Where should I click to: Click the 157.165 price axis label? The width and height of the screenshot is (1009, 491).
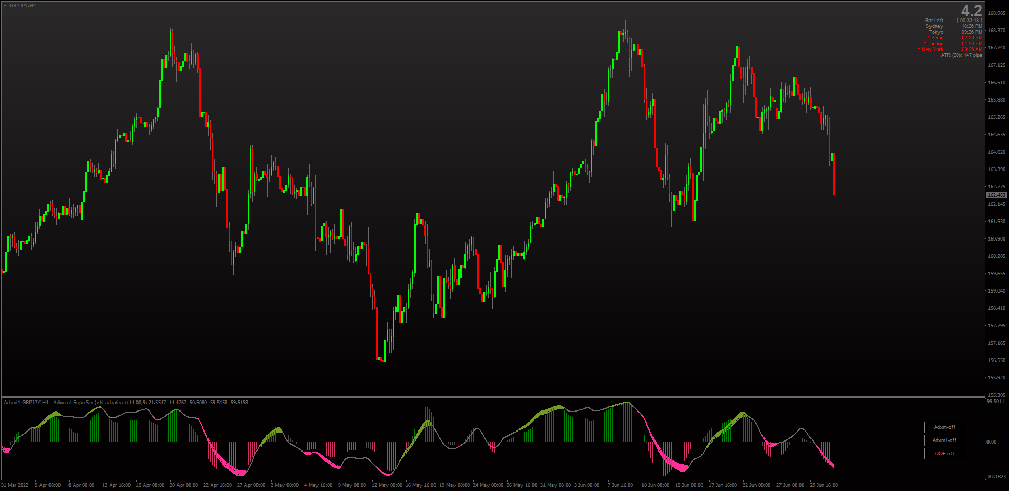pos(996,343)
